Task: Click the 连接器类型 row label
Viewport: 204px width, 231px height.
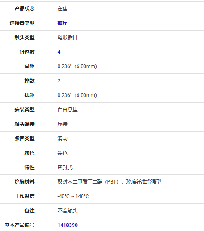Action: pyautogui.click(x=22, y=23)
